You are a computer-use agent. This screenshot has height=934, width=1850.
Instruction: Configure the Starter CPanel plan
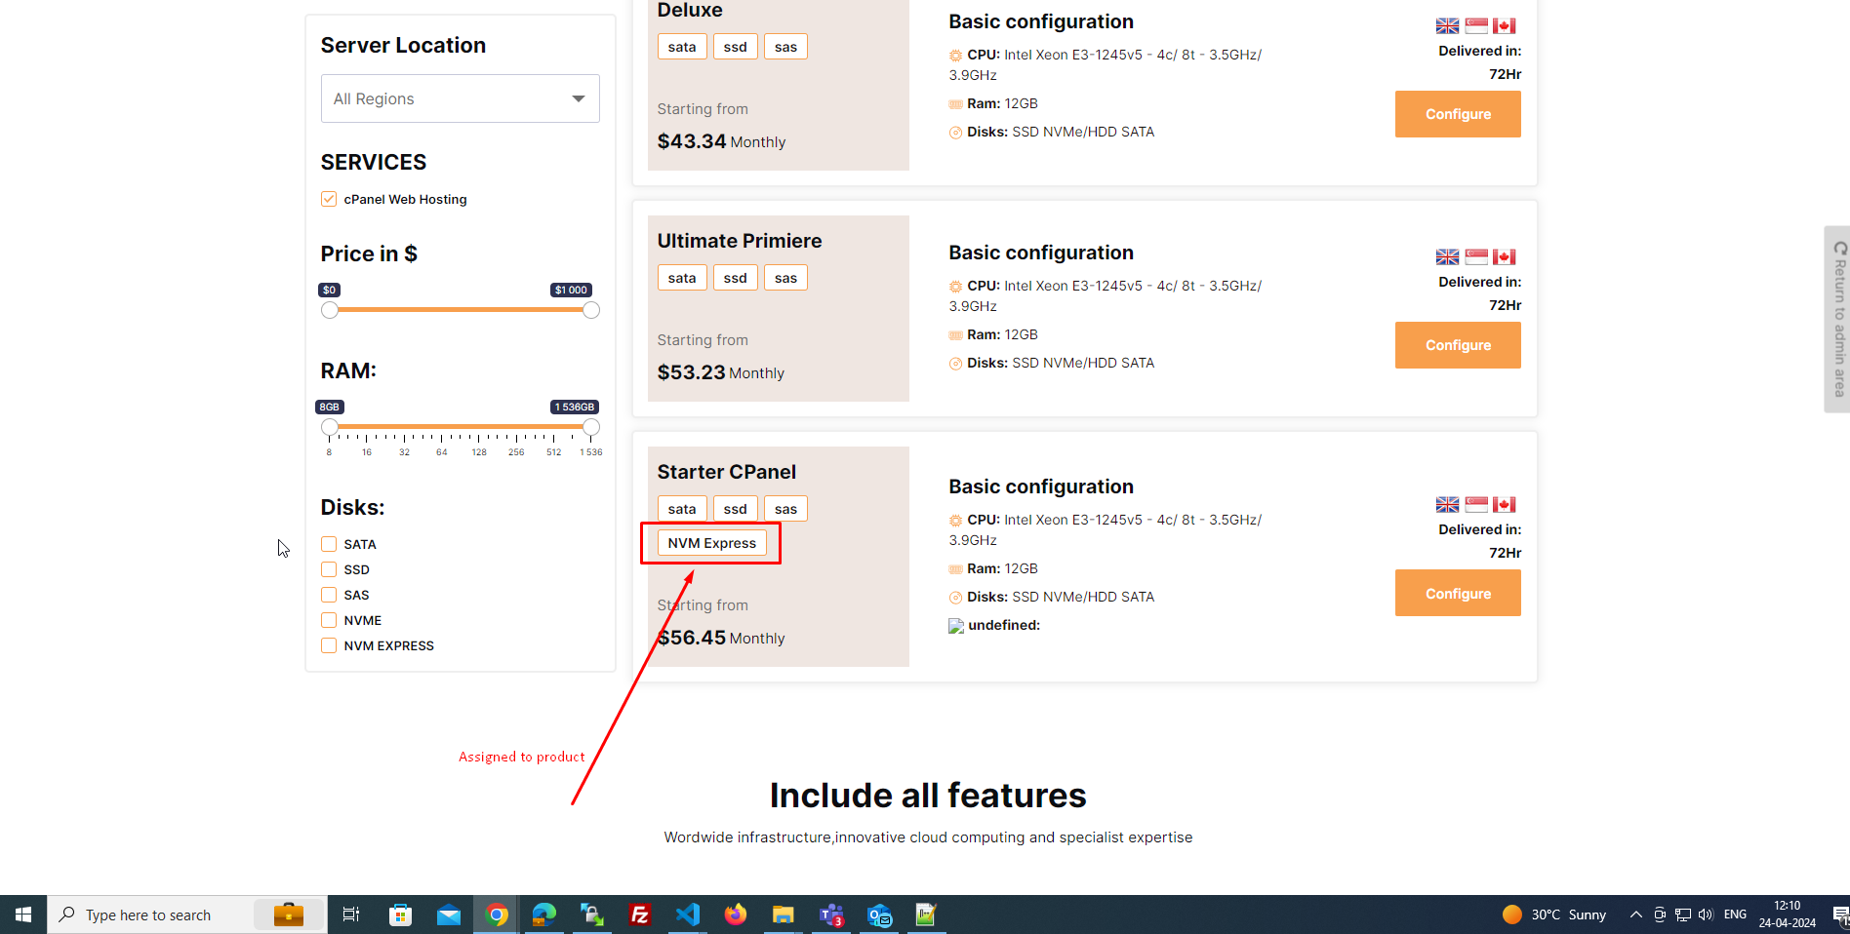tap(1457, 593)
